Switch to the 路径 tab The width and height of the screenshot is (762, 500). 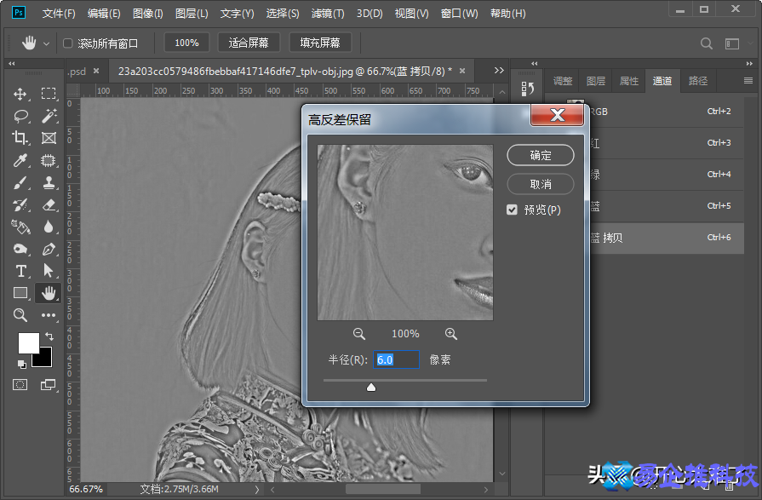point(697,81)
